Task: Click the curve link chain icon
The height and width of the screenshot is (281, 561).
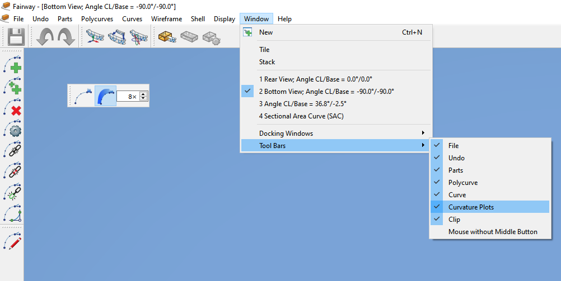Action: (x=12, y=150)
